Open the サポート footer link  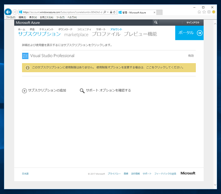coord(147,174)
